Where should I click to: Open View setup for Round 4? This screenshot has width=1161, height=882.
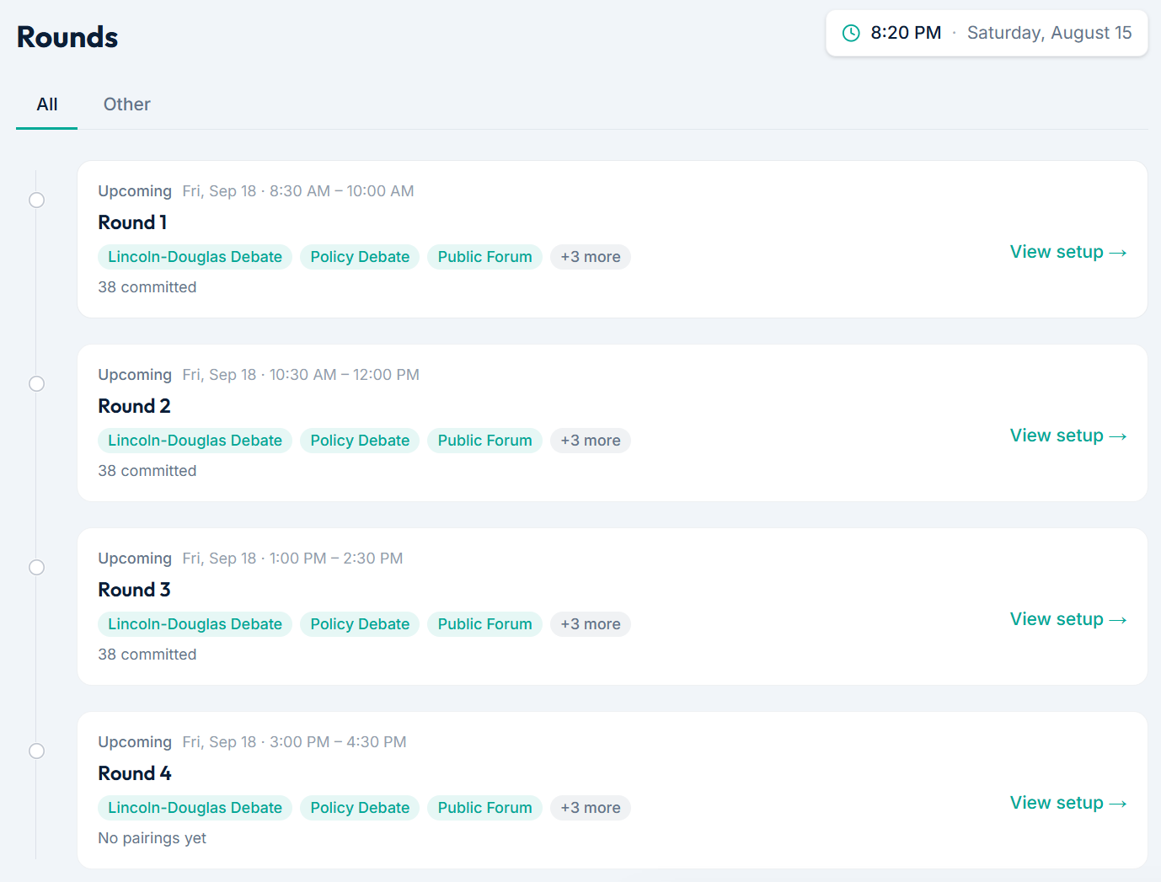point(1068,803)
